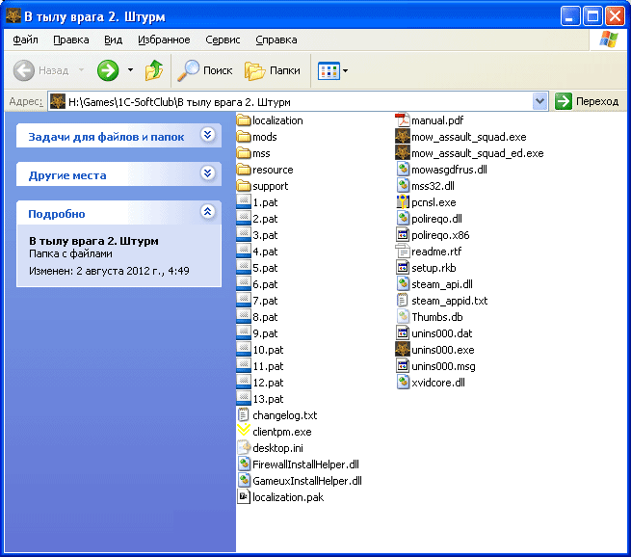This screenshot has height=557, width=631.
Task: Click the file name unins000.dat
Action: tap(441, 333)
